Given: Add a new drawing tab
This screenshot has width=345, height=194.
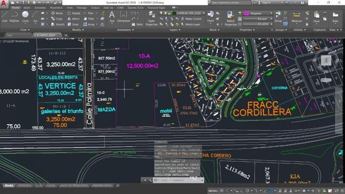Looking at the screenshot, I should coord(66,35).
